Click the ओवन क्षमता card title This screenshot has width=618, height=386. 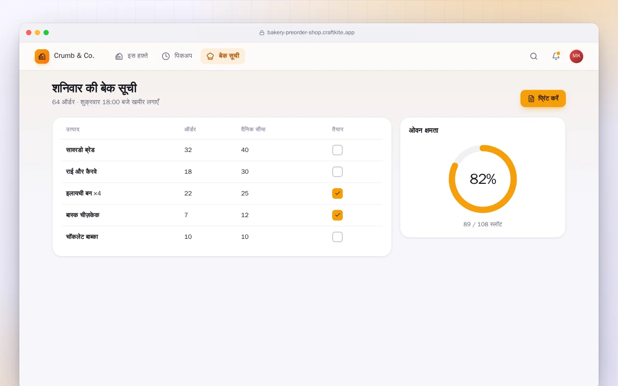pos(423,130)
